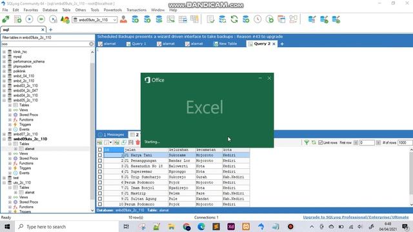This screenshot has height=232, width=413.
Task: Click previous rows arrow beside First row
Action: click(x=356, y=142)
